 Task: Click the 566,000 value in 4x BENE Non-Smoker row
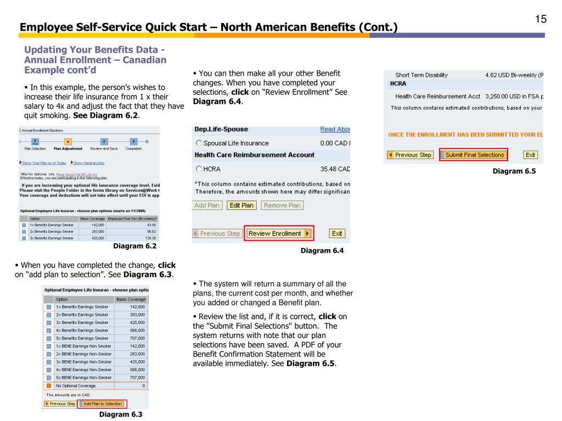137,370
